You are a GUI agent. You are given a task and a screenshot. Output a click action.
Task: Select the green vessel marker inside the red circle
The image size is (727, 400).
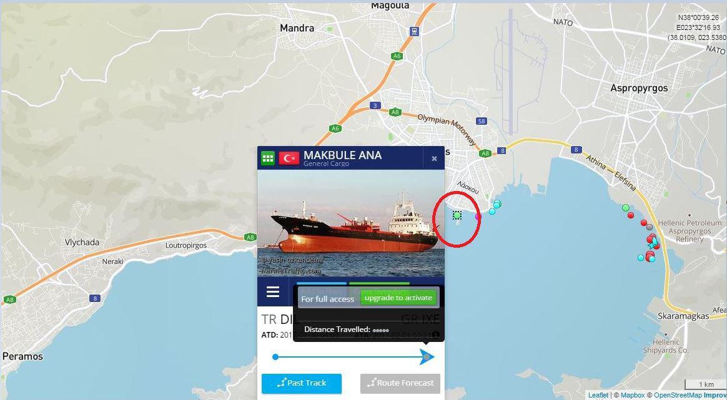pyautogui.click(x=457, y=215)
